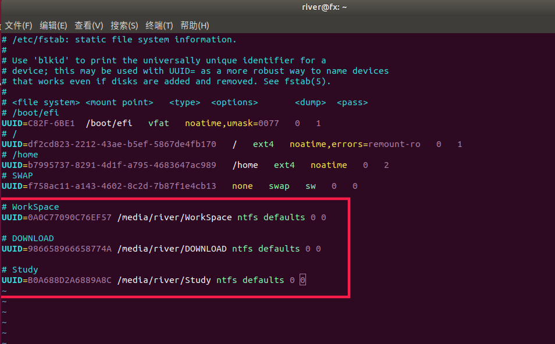The width and height of the screenshot is (555, 344).
Task: Click noatime,umask=0077 options text
Action: coord(232,123)
